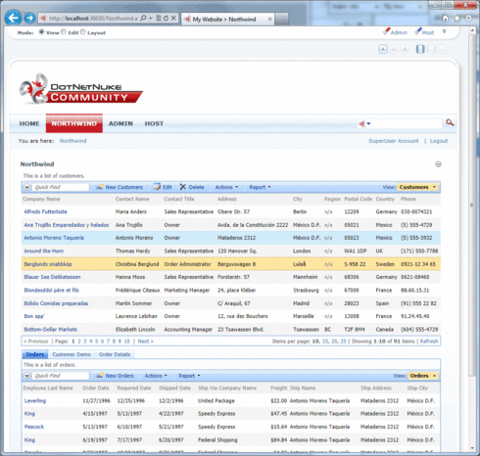Open the Customers view selector dropdown
Viewport: 480px width, 456px height.
[x=417, y=187]
